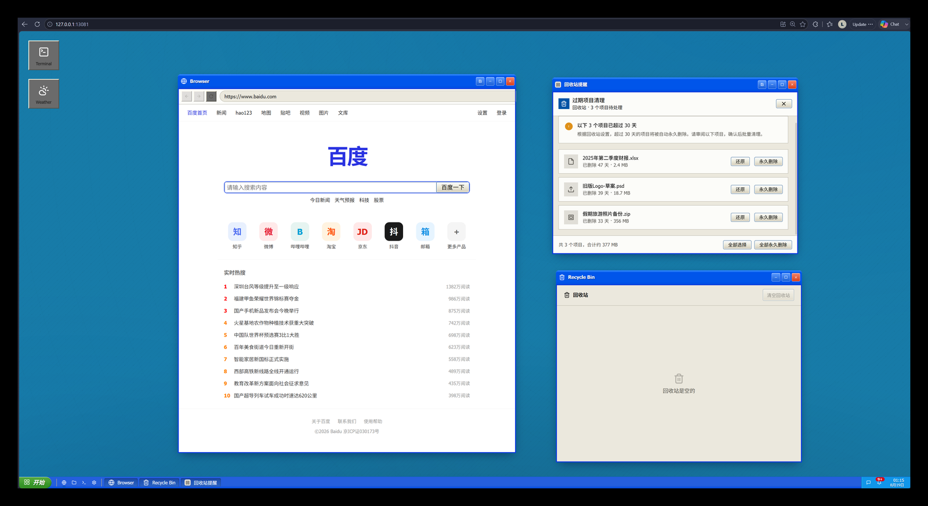
Task: Open the 哔哩哔哩 shortcut icon
Action: click(300, 232)
